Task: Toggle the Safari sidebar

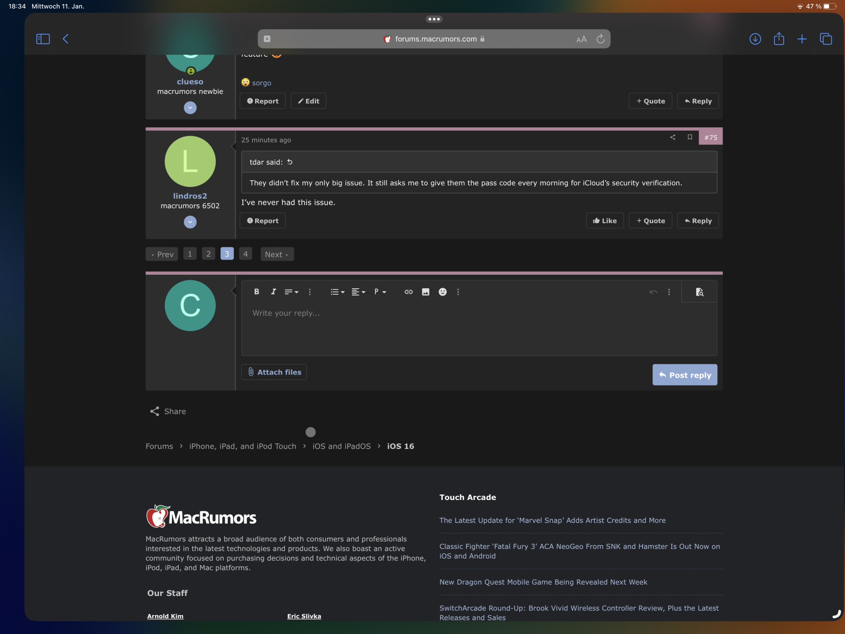Action: click(x=43, y=39)
